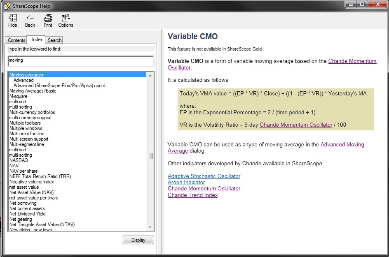The height and width of the screenshot is (257, 389).
Task: Select 'multi-currency support' index entry
Action: pyautogui.click(x=30, y=118)
